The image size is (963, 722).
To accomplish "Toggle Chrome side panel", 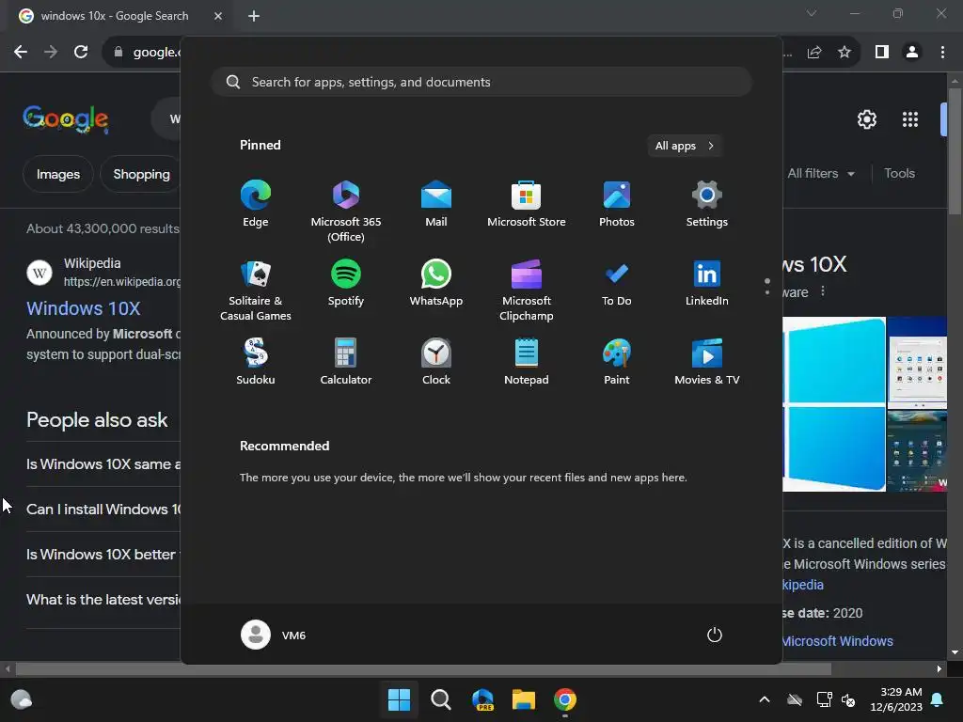I will pos(882,53).
